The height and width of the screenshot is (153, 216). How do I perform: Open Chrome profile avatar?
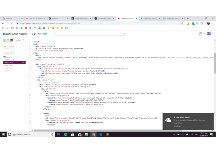pyautogui.click(x=208, y=24)
